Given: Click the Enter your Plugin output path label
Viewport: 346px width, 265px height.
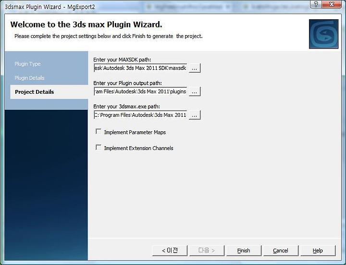Looking at the screenshot, I should click(127, 83).
